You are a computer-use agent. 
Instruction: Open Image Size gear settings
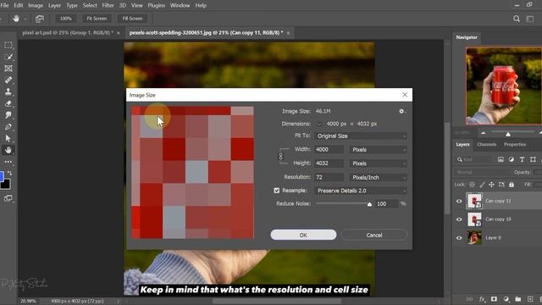pos(401,111)
